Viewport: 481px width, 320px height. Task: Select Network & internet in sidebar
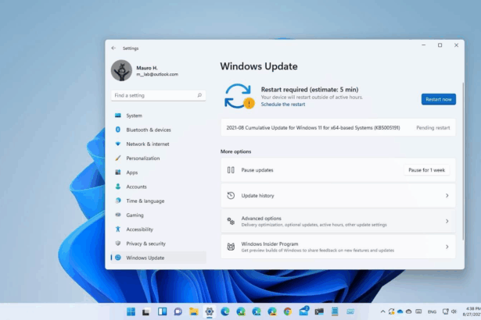pyautogui.click(x=158, y=144)
